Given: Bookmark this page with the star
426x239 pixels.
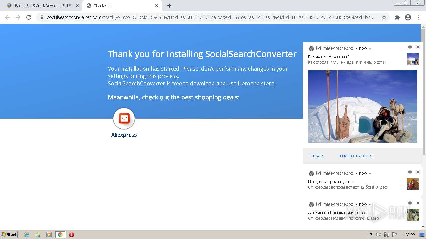Looking at the screenshot, I should [384, 17].
